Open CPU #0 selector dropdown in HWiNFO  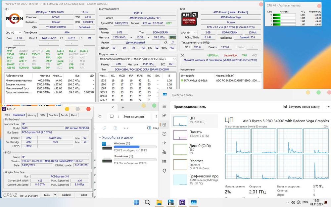click(13, 32)
